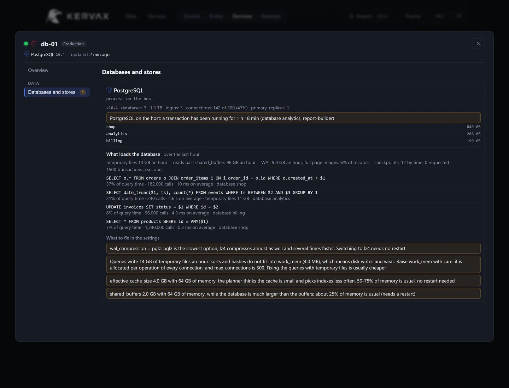
Task: Click the elephant icon before PostgreSQL 16.4
Action: [27, 54]
